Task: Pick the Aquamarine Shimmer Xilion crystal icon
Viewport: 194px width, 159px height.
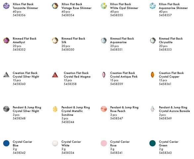Action: click(152, 6)
